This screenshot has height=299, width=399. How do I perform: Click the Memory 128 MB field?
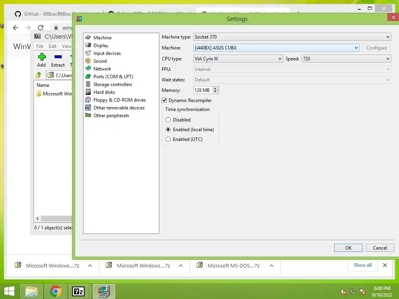pyautogui.click(x=203, y=90)
